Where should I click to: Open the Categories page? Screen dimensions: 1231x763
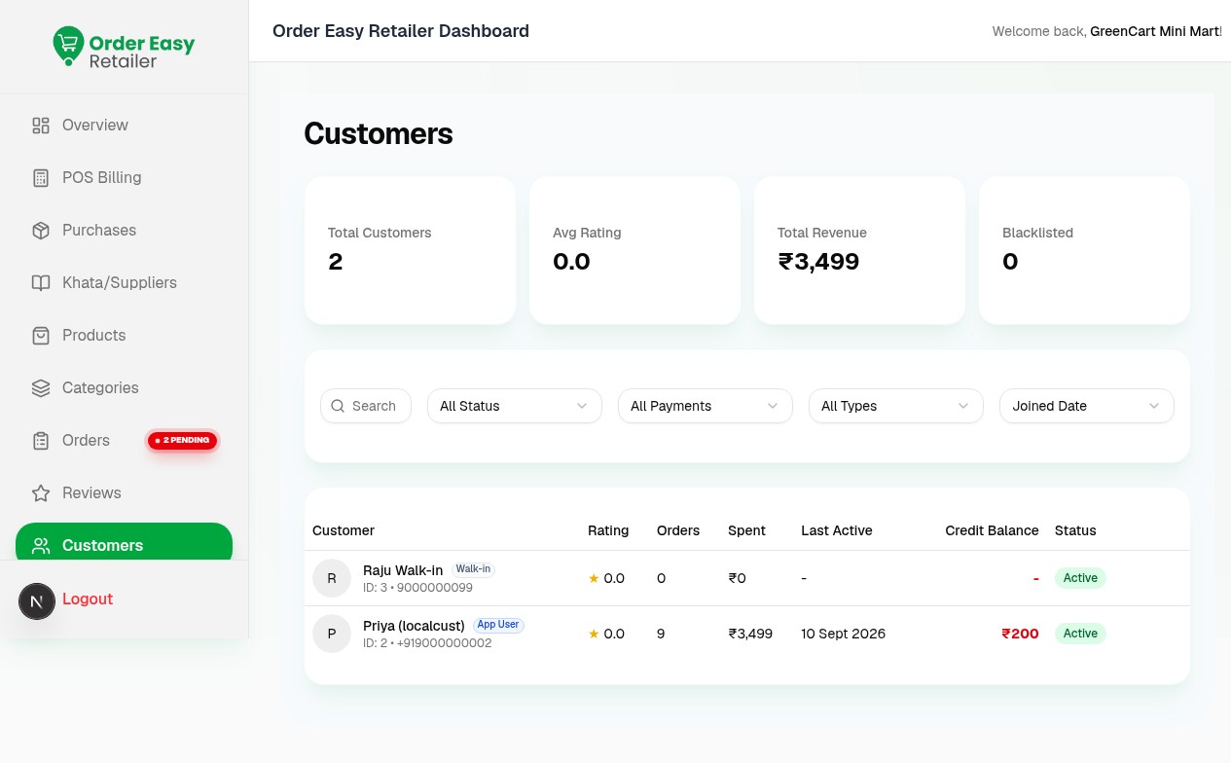pos(124,388)
